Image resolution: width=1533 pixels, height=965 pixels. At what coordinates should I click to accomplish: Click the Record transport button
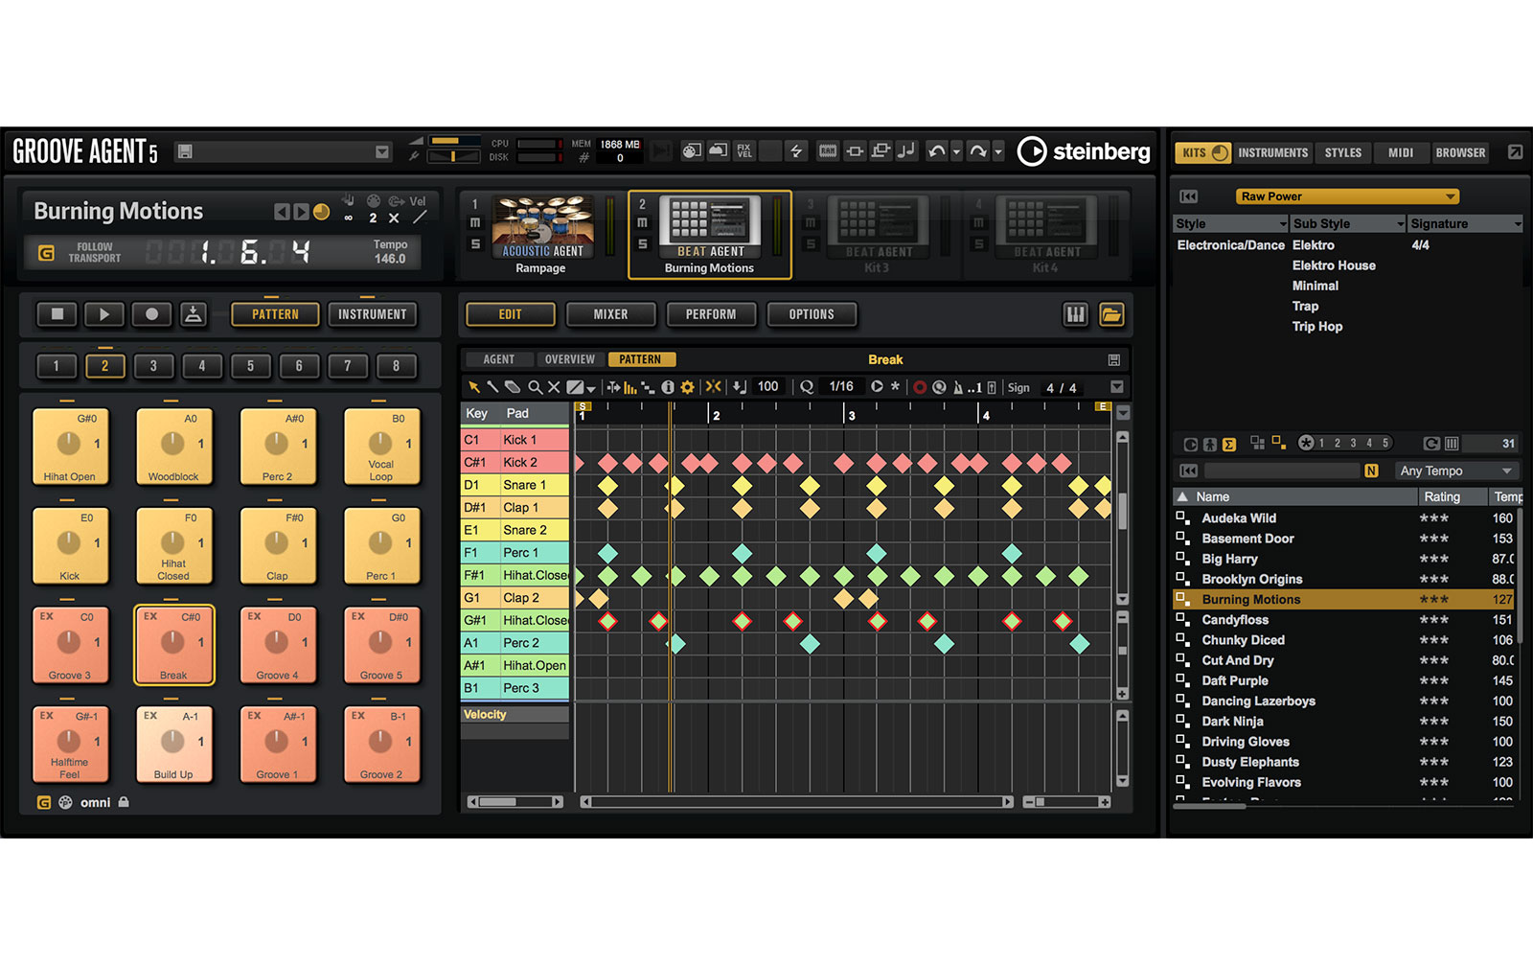point(151,314)
